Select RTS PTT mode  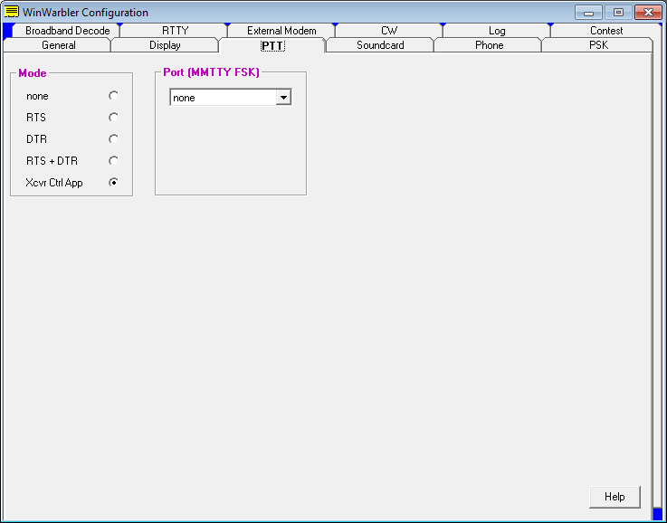click(113, 118)
